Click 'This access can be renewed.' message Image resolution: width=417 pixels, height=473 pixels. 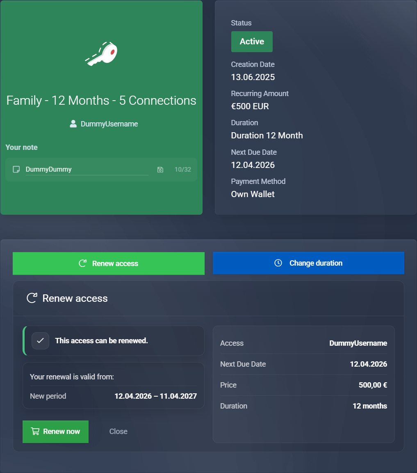coord(102,341)
